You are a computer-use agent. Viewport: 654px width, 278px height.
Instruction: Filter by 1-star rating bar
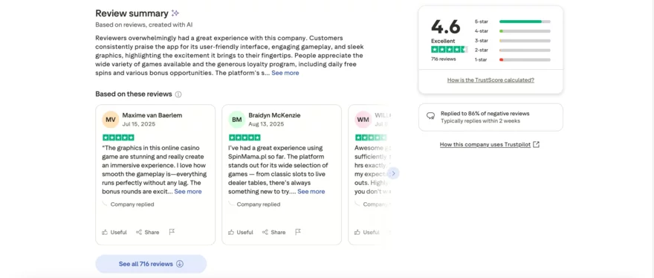coord(513,59)
